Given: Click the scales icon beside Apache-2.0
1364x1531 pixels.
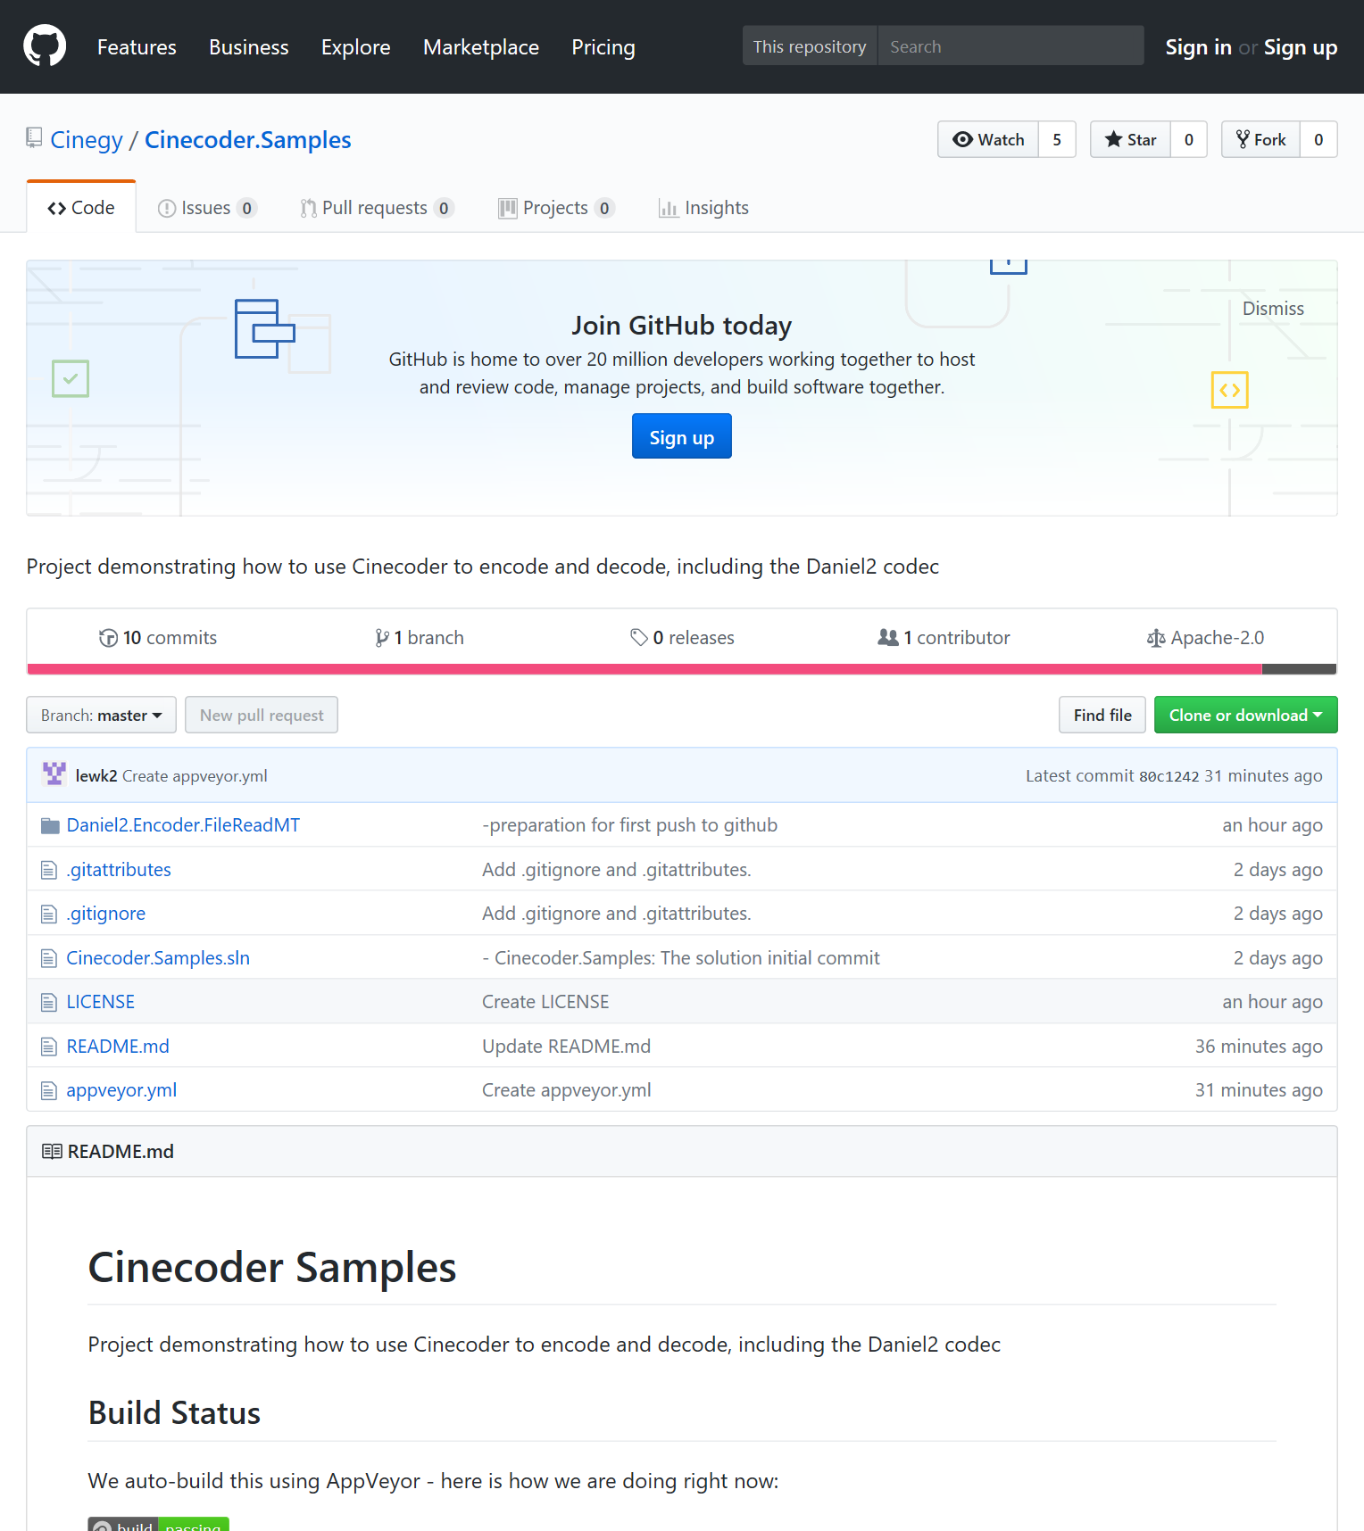Looking at the screenshot, I should tap(1156, 638).
